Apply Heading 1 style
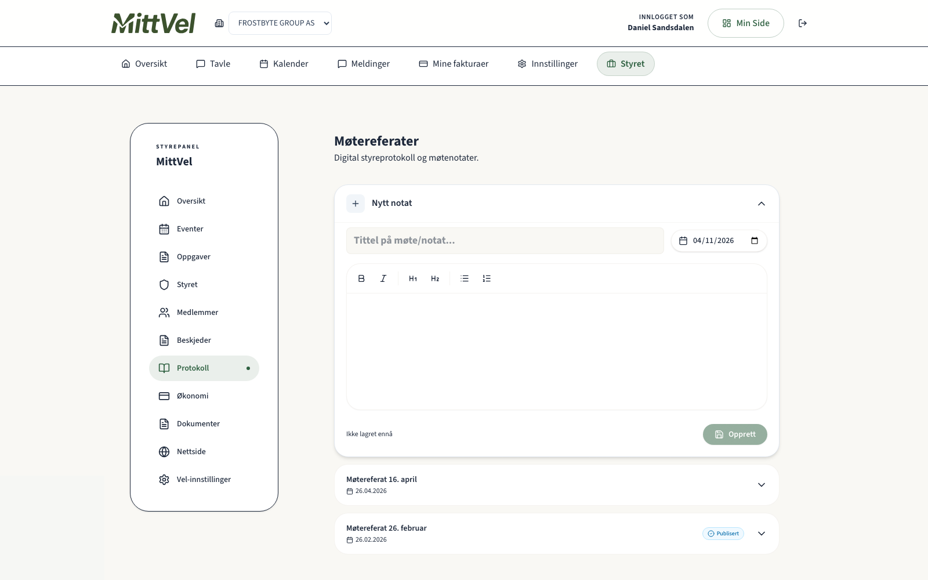The height and width of the screenshot is (580, 928). (x=413, y=278)
